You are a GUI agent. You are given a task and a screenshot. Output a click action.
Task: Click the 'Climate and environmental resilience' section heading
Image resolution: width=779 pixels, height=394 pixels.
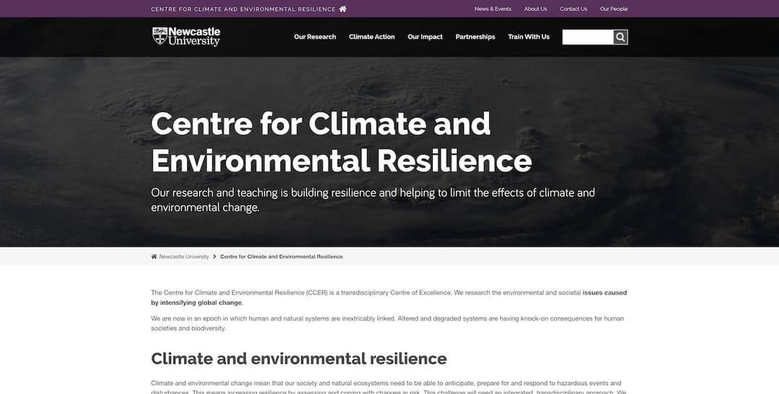coord(299,359)
